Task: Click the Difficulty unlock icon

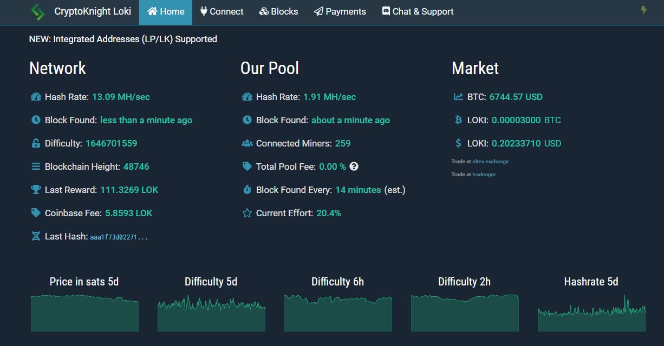Action: (x=36, y=143)
